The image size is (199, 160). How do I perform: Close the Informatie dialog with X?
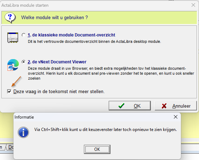pyautogui.click(x=176, y=117)
